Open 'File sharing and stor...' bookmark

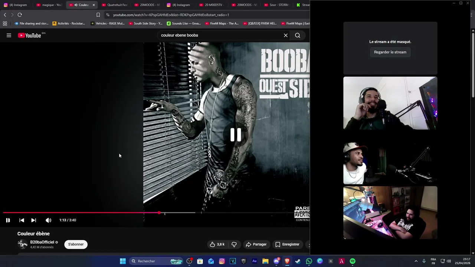[32, 23]
